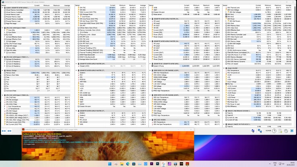Expand the Core Powers row
This screenshot has height=167, width=297.
pyautogui.click(x=78, y=16)
